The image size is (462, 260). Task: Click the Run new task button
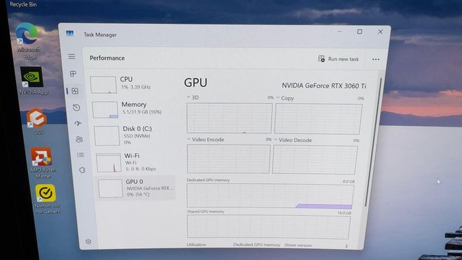(x=338, y=59)
